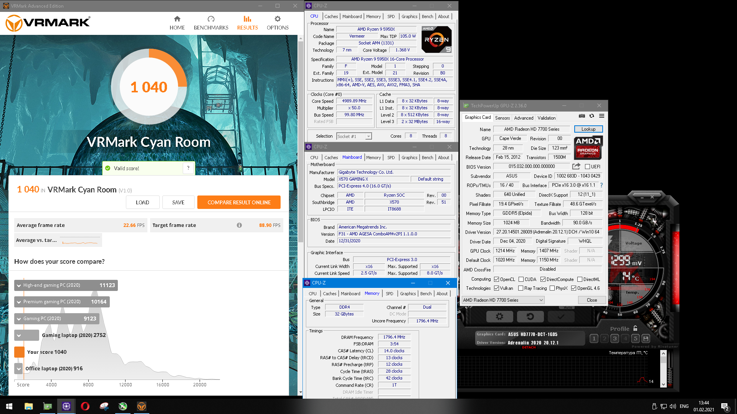
Task: Open Caches tab in top CPU-Z window
Action: coord(331,16)
